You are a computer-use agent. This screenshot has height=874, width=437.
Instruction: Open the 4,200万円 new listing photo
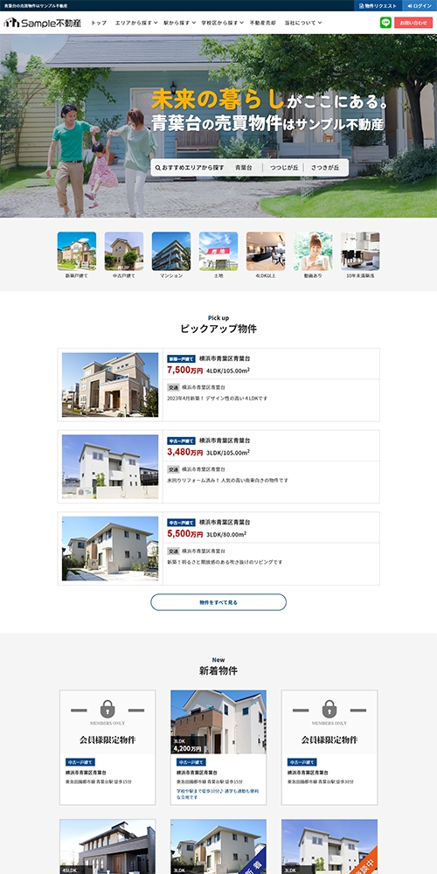218,722
